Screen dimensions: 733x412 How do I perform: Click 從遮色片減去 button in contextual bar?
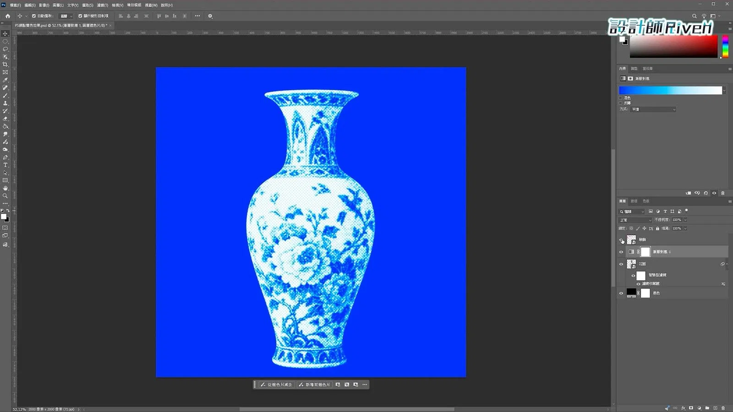pyautogui.click(x=277, y=385)
